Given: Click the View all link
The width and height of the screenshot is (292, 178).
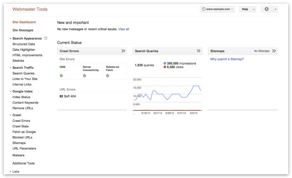Looking at the screenshot, I should point(124,29).
